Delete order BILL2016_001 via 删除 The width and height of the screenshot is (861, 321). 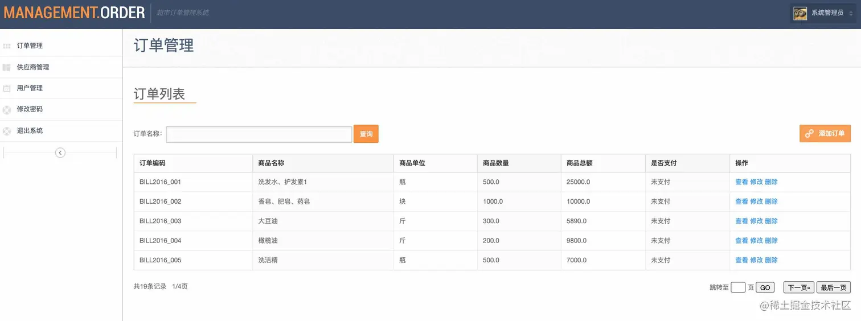click(x=771, y=182)
